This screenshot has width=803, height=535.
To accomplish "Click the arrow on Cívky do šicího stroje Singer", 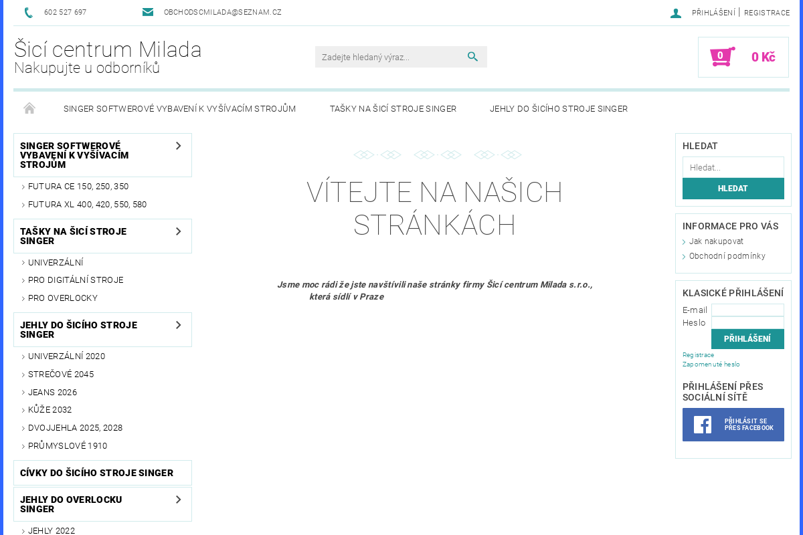I will 178,473.
